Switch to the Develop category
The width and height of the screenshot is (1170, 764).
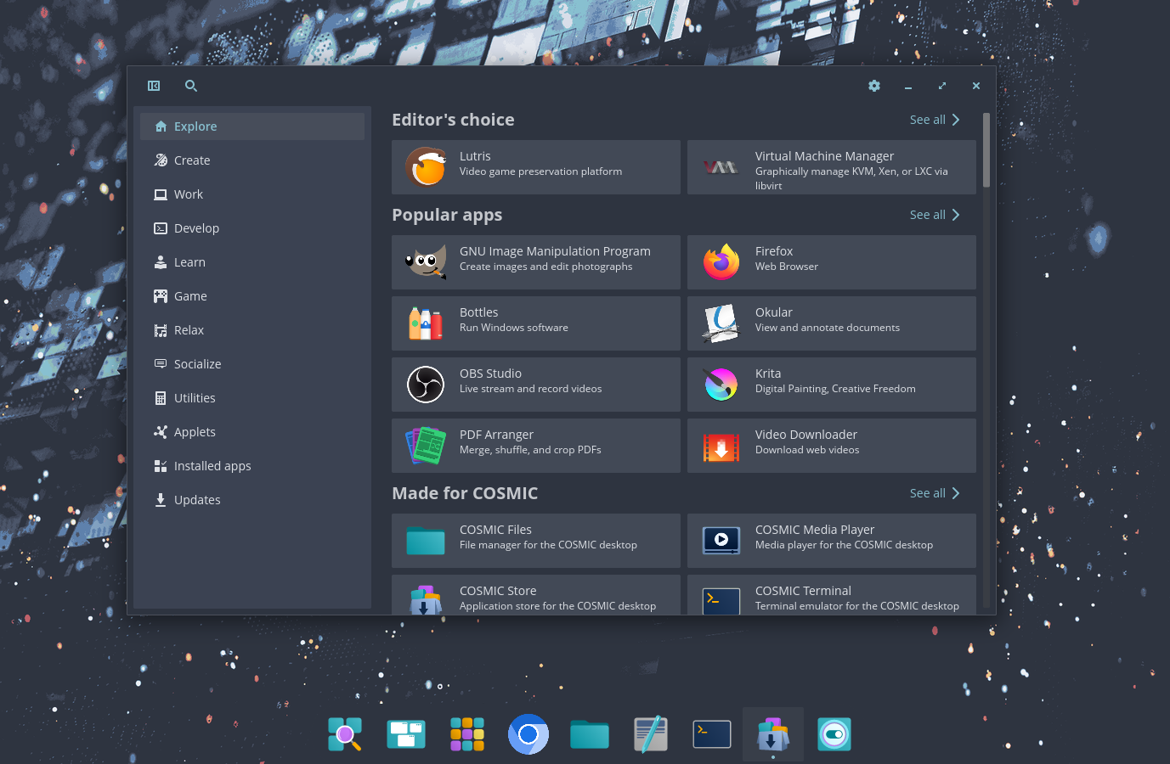point(196,228)
